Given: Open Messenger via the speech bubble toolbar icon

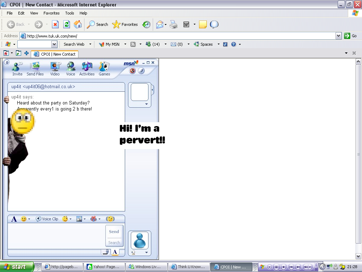Looking at the screenshot, I should pyautogui.click(x=214, y=24).
